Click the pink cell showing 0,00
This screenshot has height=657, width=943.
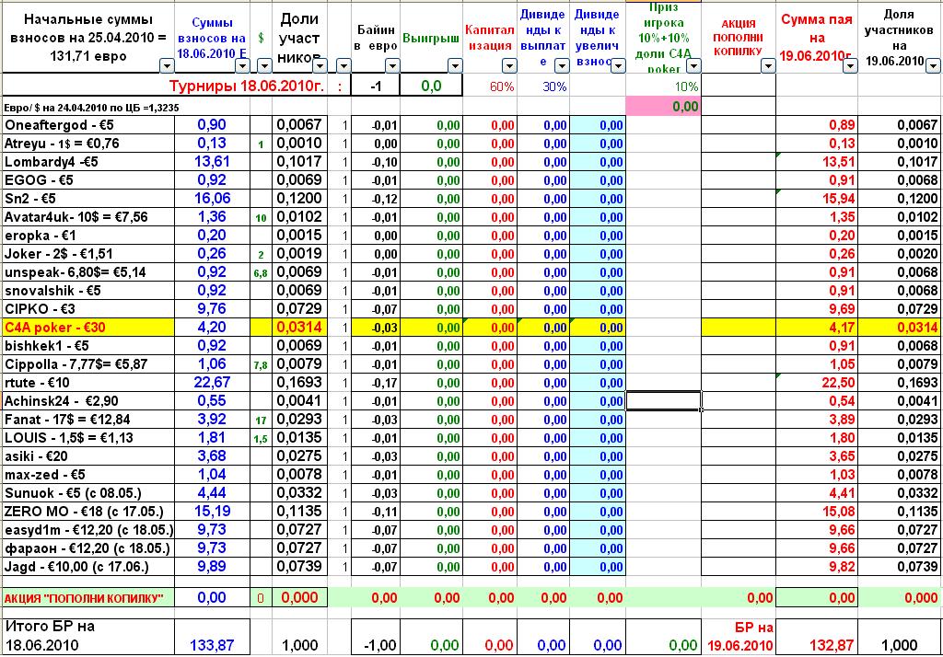[662, 107]
